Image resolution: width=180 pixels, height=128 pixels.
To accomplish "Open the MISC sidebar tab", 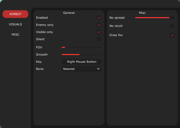I will pyautogui.click(x=15, y=35).
